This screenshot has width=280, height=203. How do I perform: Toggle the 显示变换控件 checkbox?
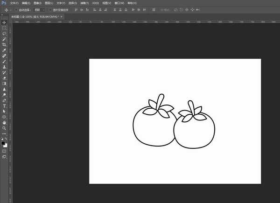point(50,9)
